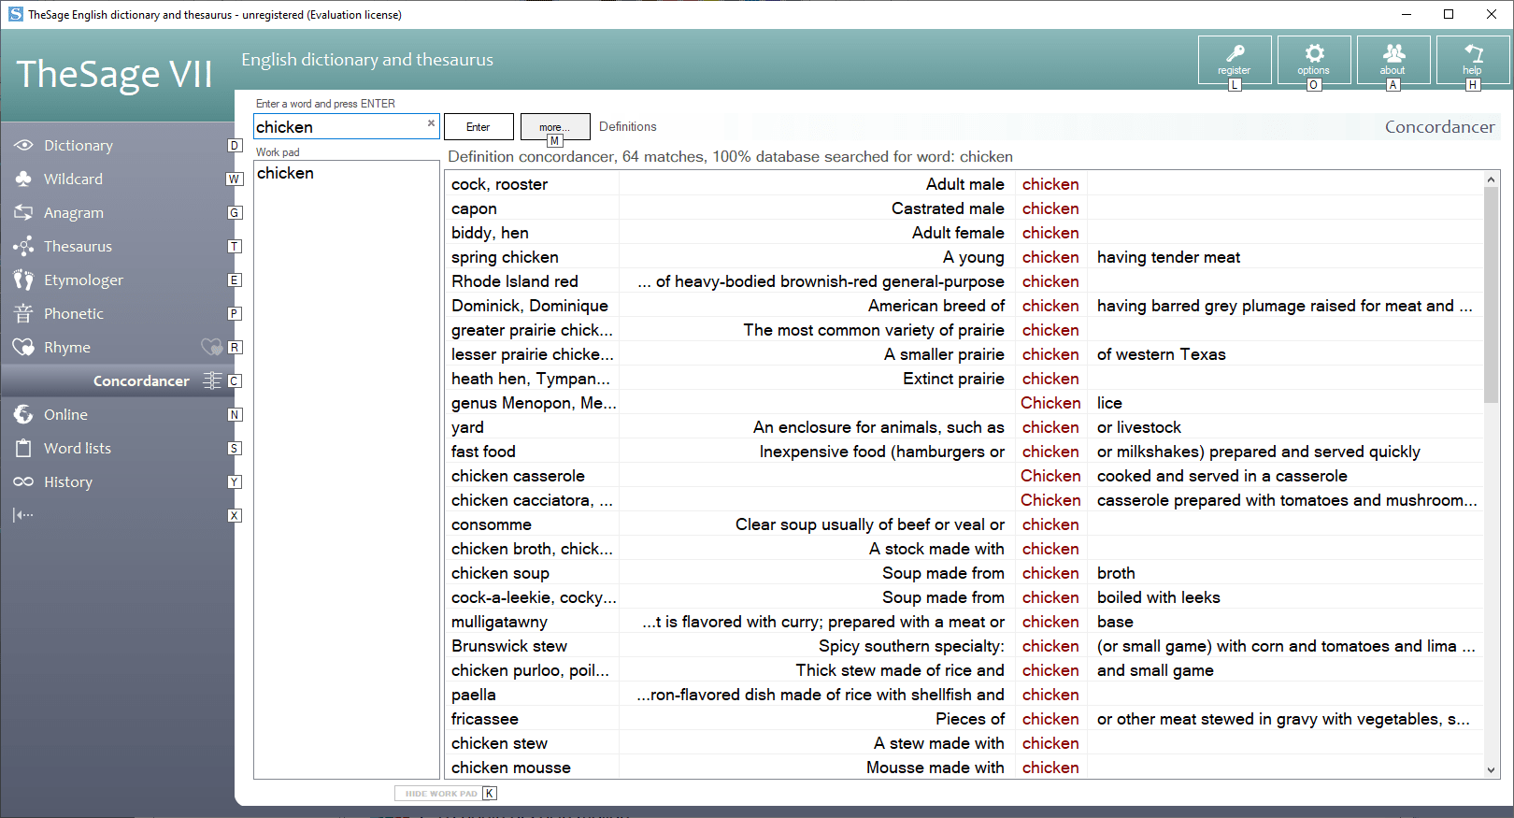Select the Online menu entry

[x=65, y=414]
